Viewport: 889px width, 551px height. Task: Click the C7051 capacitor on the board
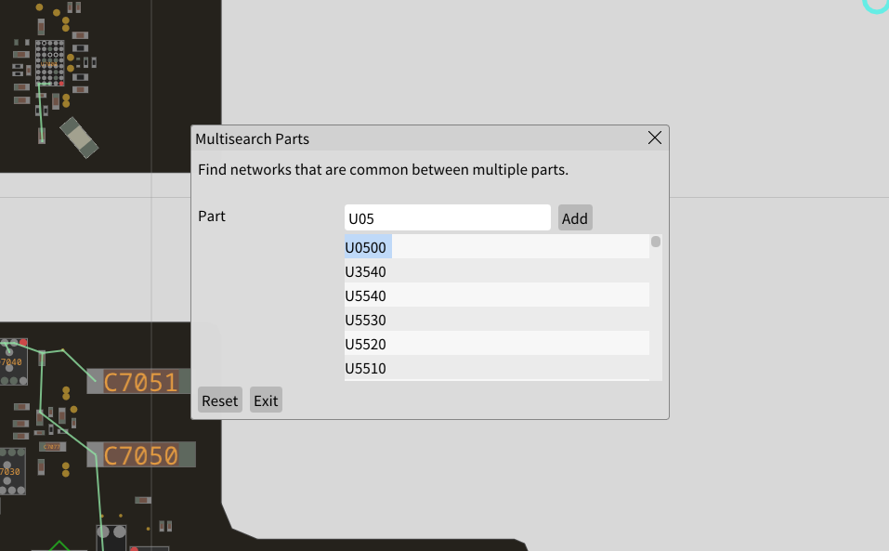(x=139, y=382)
